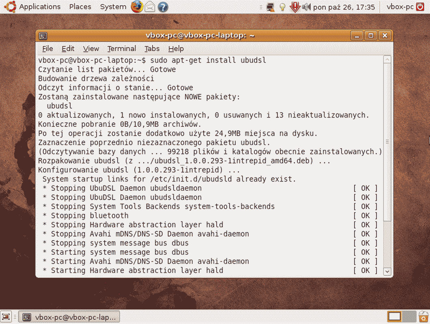Open the Tabs menu
Screen dimensions: 430x324
click(x=152, y=49)
